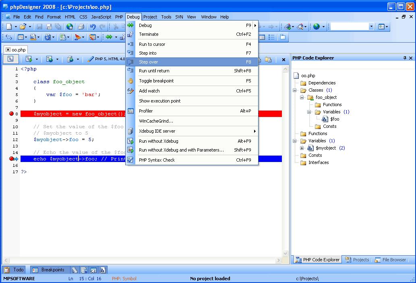
Task: Click the last icon in bottom tab strip
Action: coord(103,270)
